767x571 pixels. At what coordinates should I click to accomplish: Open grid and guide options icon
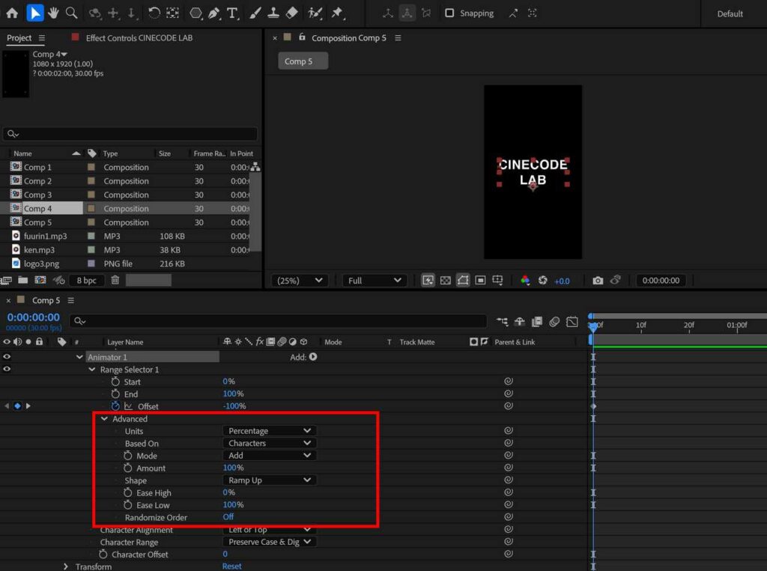click(497, 280)
